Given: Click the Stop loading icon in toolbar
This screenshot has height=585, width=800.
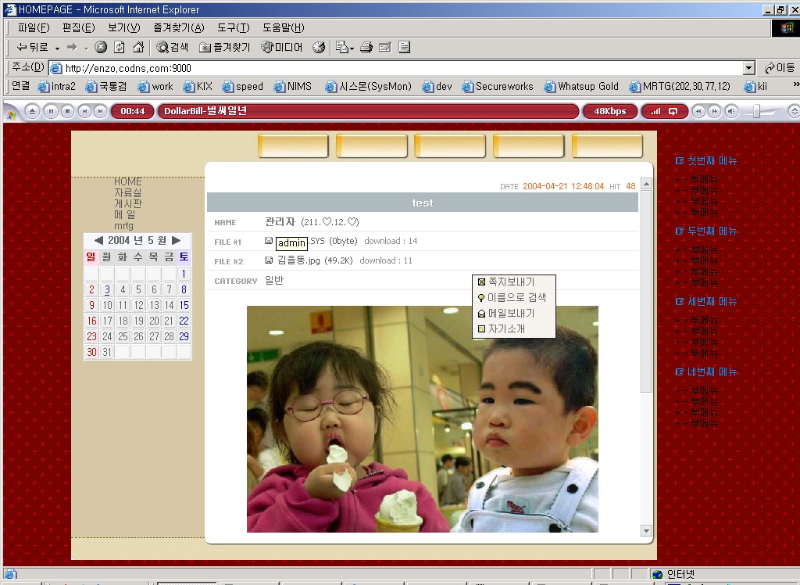Looking at the screenshot, I should coord(101,48).
